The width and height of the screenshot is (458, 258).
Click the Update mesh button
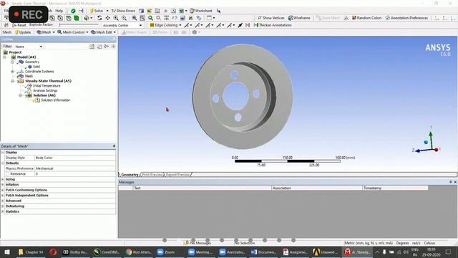coord(22,32)
